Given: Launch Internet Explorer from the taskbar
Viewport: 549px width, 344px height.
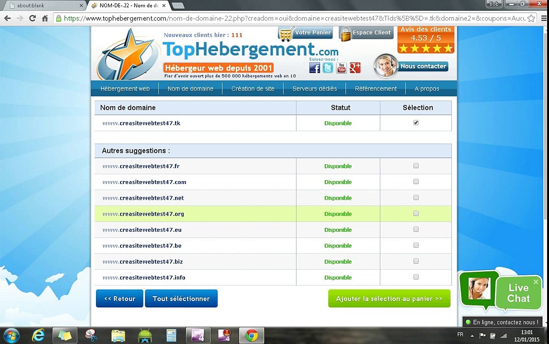Looking at the screenshot, I should tap(38, 335).
